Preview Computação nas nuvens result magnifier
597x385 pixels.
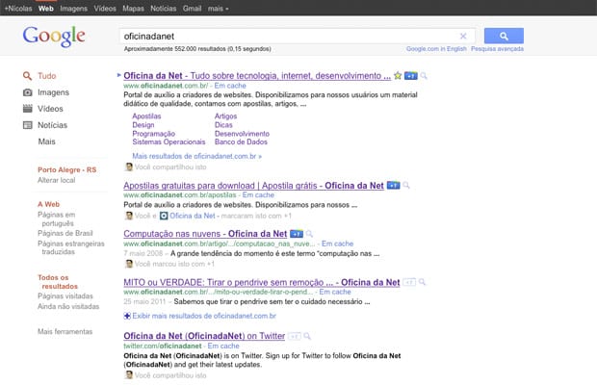point(309,234)
